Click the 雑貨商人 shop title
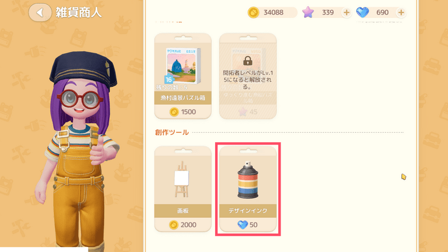The width and height of the screenshot is (448, 252). click(x=78, y=12)
